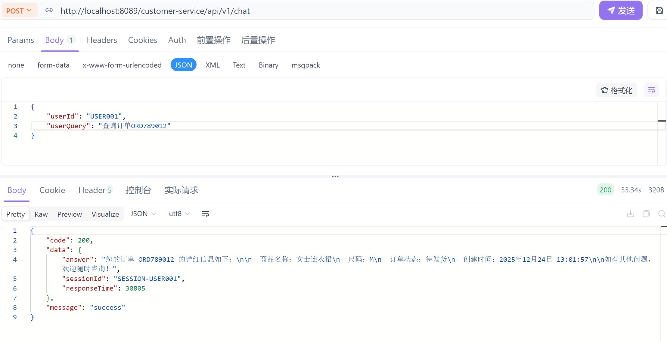Download the response body
The height and width of the screenshot is (341, 667).
pos(630,214)
